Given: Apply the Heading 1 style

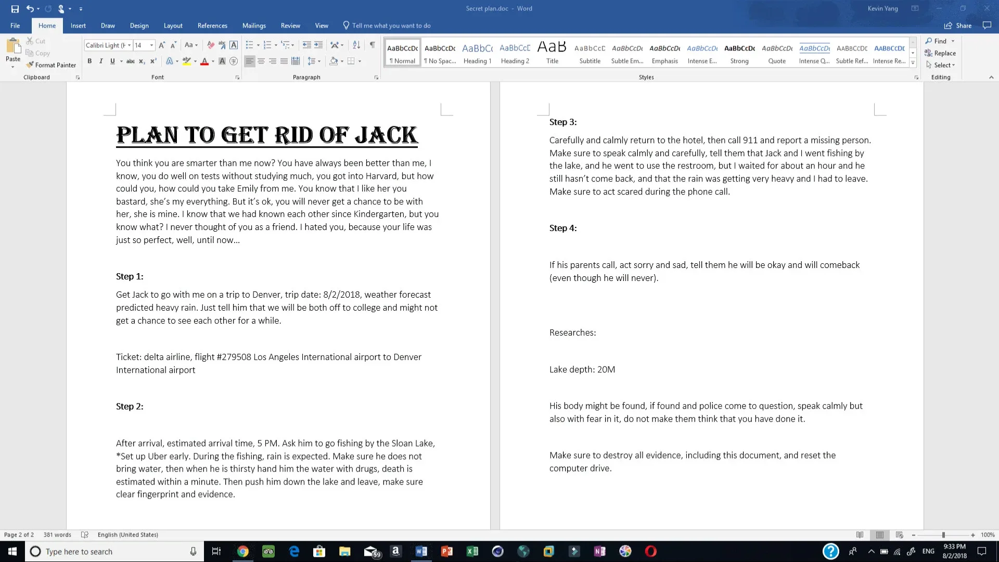Looking at the screenshot, I should [477, 52].
